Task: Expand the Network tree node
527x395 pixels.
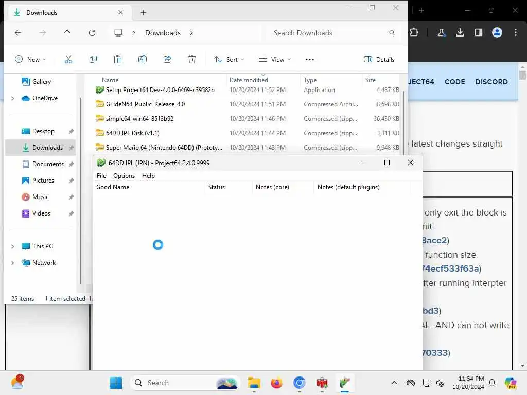Action: pos(13,263)
